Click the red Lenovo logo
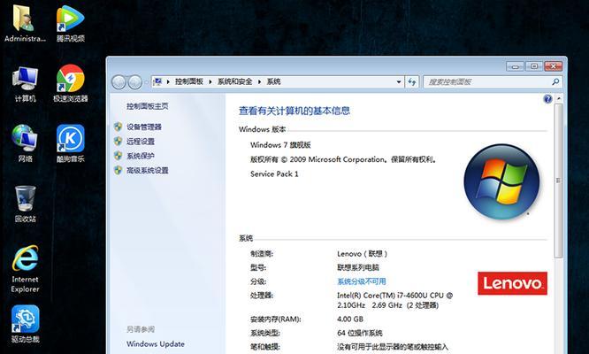 click(512, 283)
